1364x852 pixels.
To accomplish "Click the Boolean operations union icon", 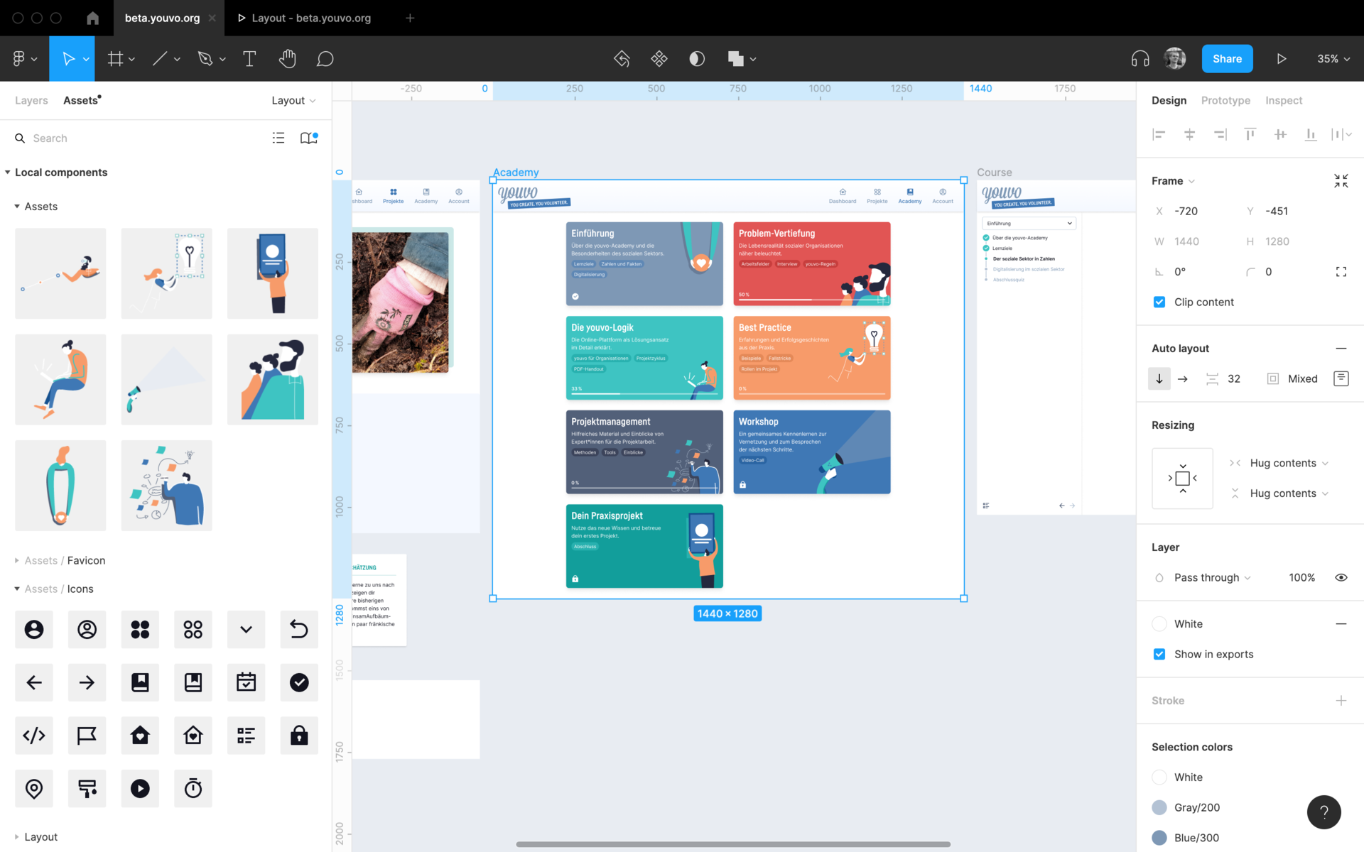I will tap(735, 59).
